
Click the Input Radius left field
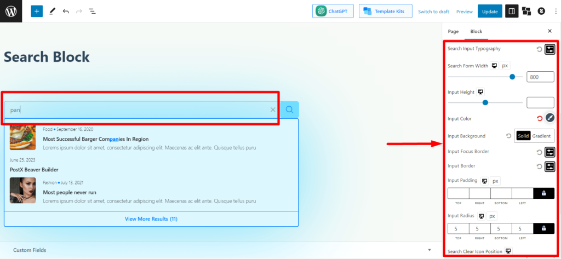[x=523, y=228]
